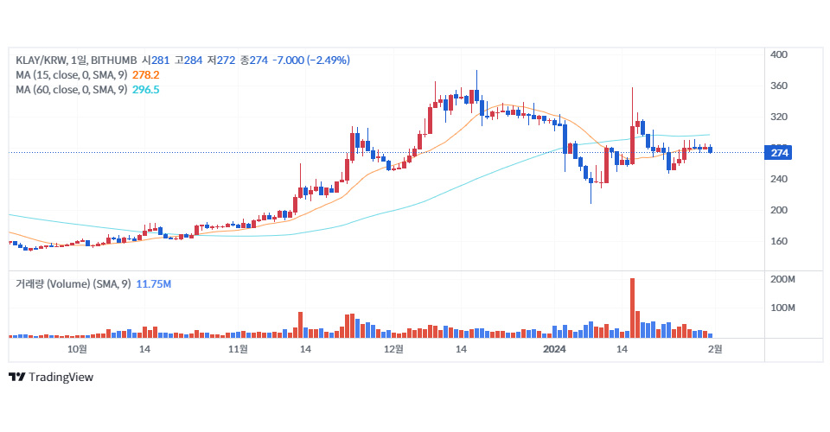Screen dimensions: 830x432
Task: Click the 2월 label on time axis
Action: 713,349
